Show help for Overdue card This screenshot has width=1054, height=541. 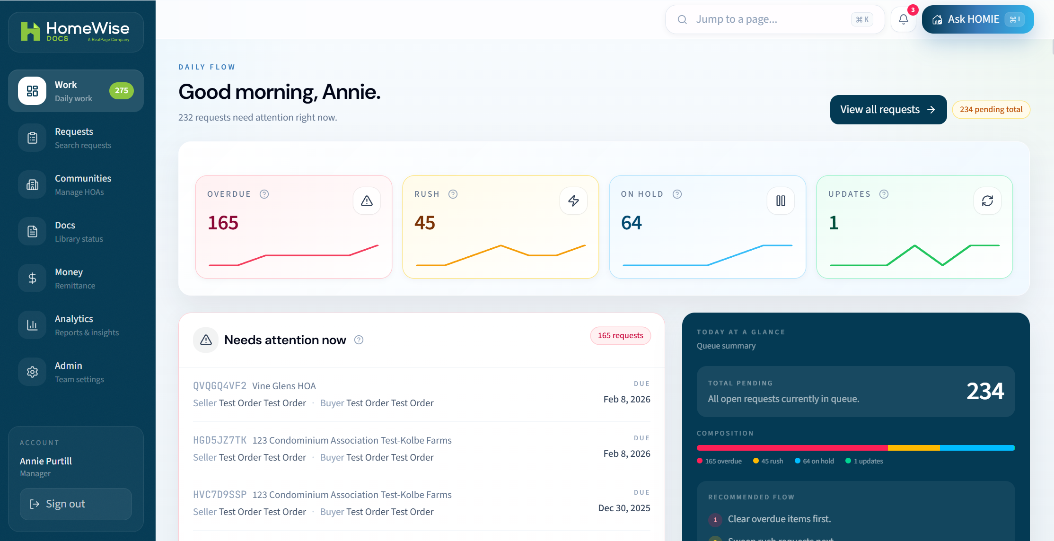[264, 194]
